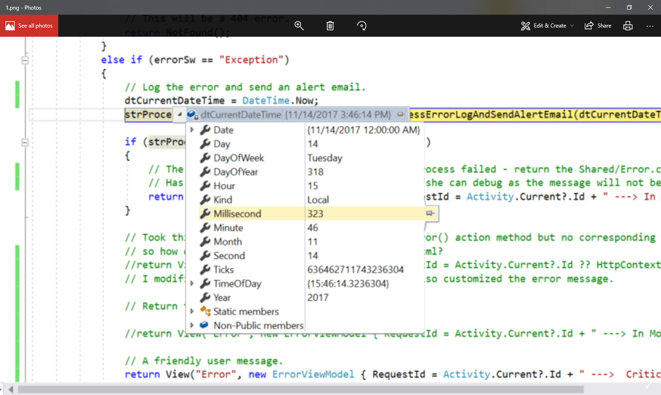Print the photo via the printer icon
Screen dimensions: 661x395
pyautogui.click(x=627, y=26)
